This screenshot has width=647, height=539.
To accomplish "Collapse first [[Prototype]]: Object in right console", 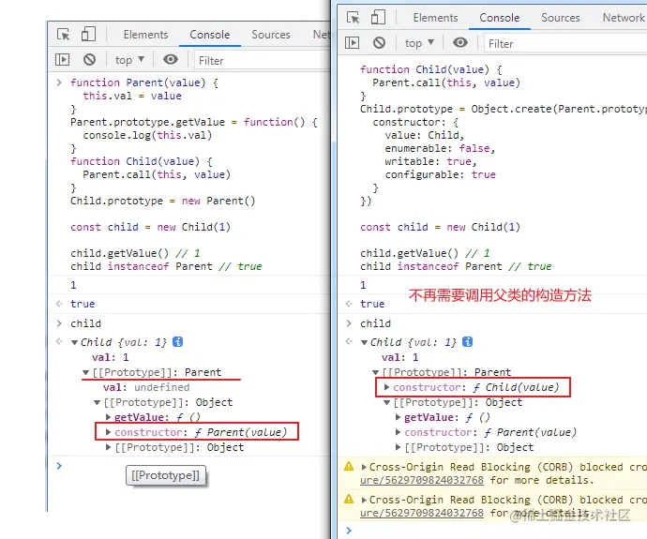I will point(386,402).
